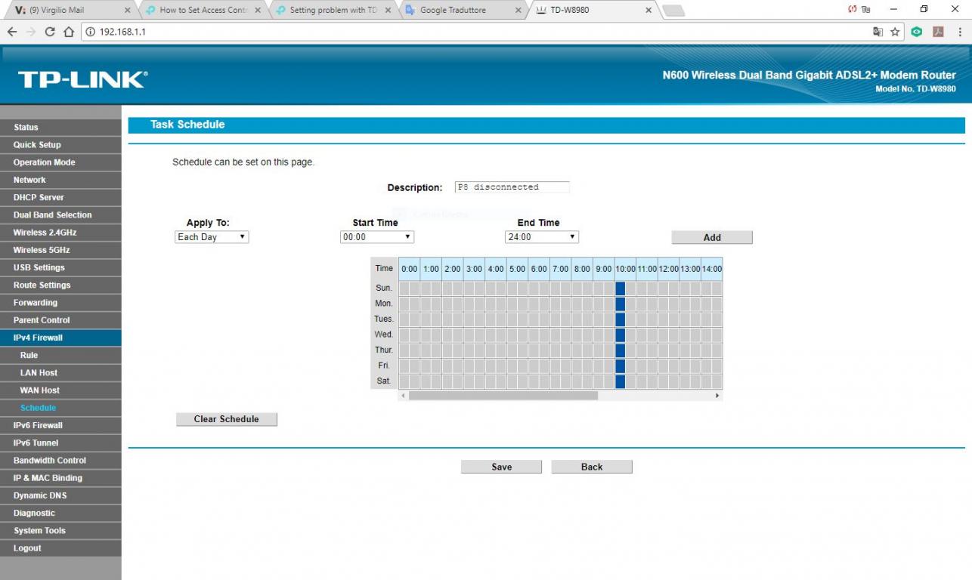Close the Google Traduttore tab
Image resolution: width=972 pixels, height=580 pixels.
pos(518,11)
